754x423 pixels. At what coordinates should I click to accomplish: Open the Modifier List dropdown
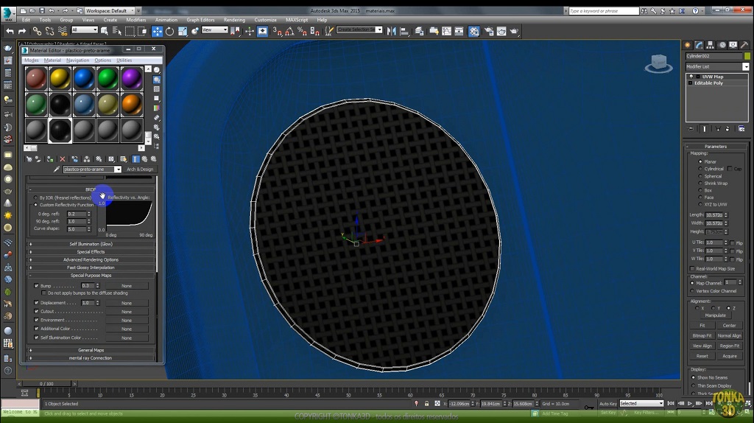[745, 67]
